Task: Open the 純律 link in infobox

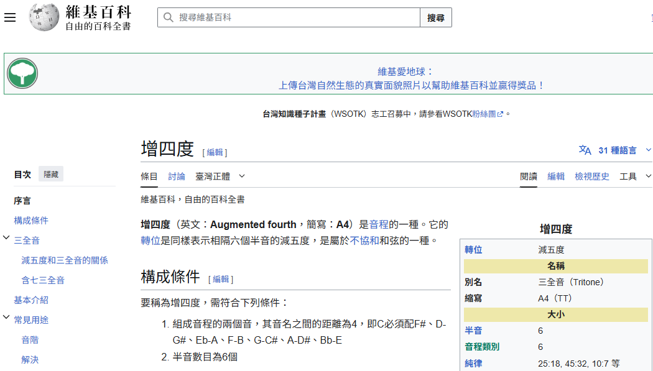Action: (473, 363)
